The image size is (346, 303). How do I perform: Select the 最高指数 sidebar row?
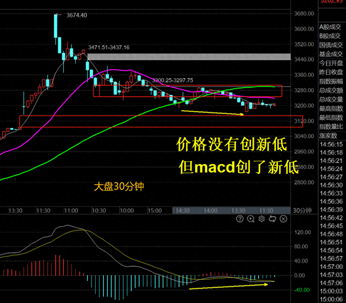click(331, 109)
